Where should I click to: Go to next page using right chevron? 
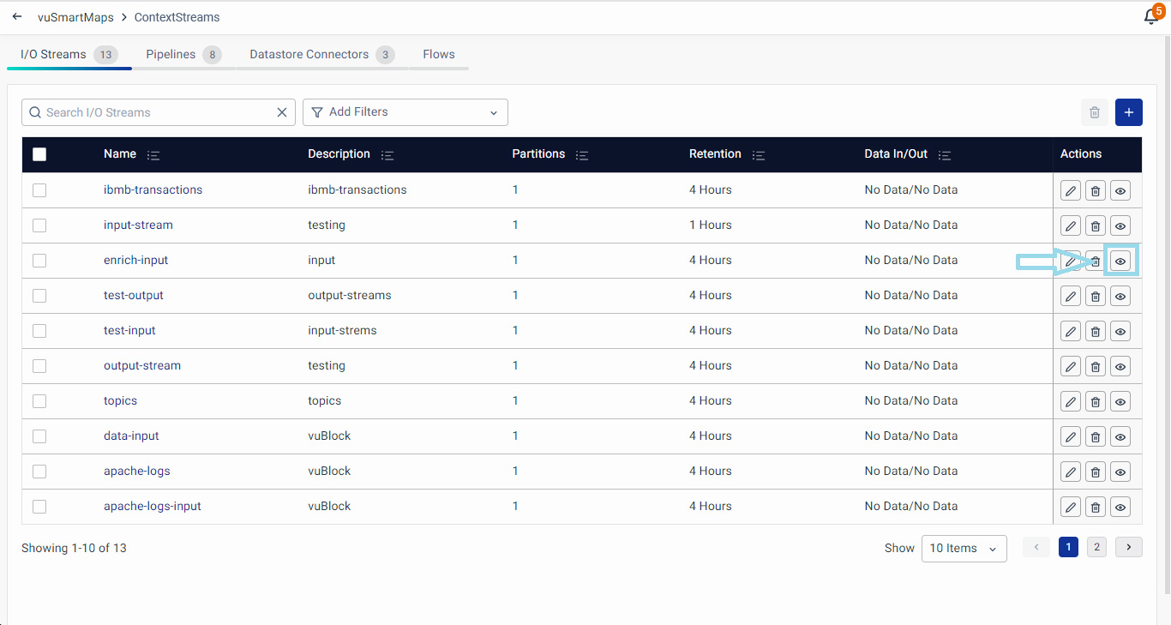coord(1128,547)
